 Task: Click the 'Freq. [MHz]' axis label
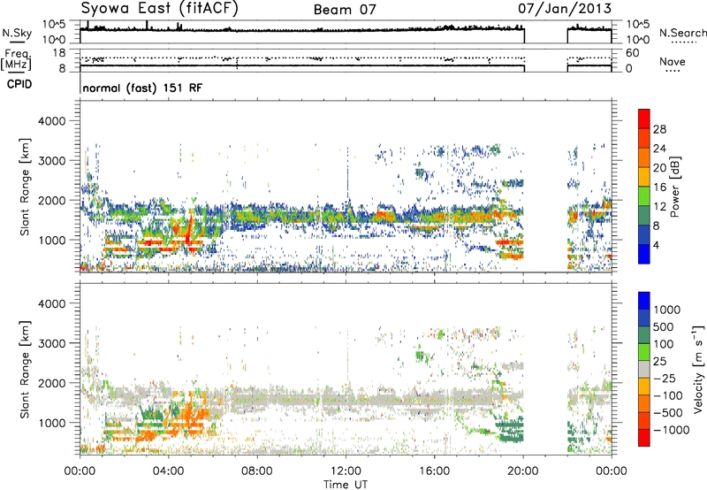click(x=17, y=60)
